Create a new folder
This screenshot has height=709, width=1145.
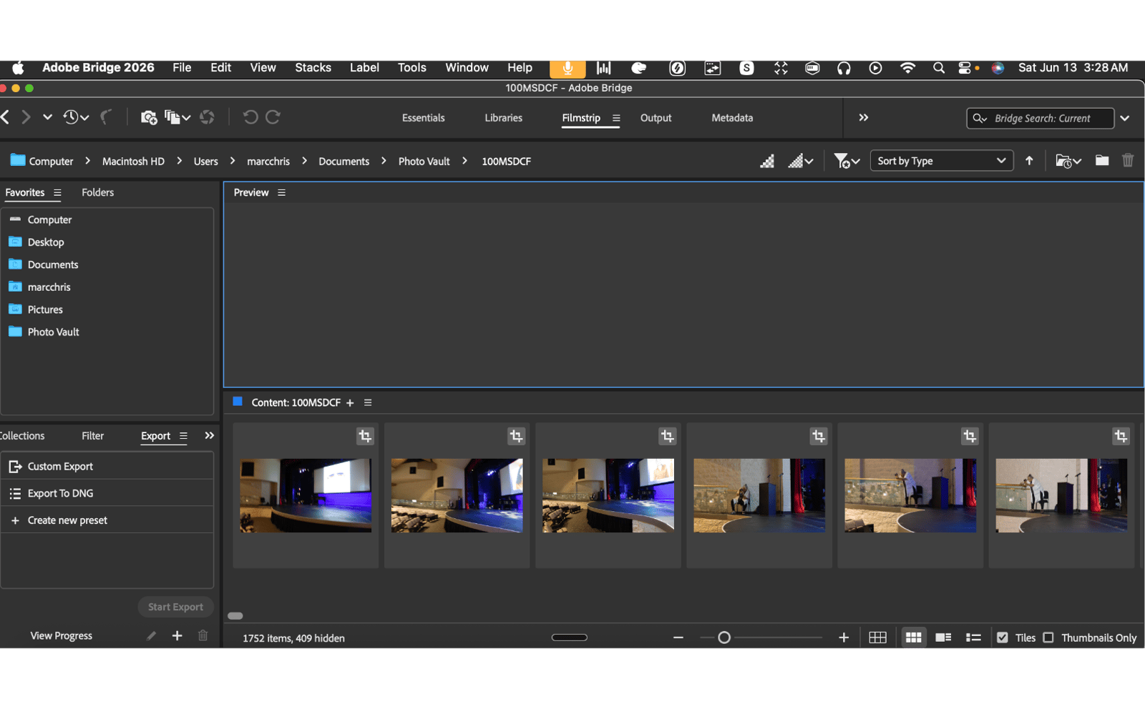(x=1102, y=161)
